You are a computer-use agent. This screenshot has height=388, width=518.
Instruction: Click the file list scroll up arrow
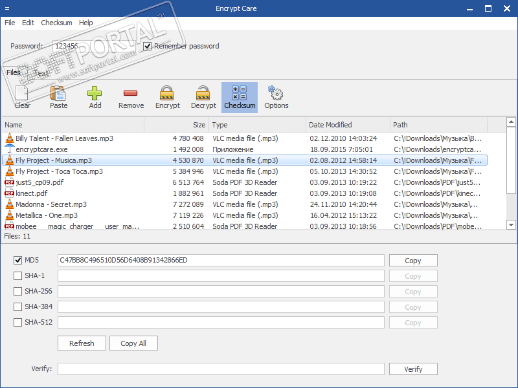click(511, 122)
